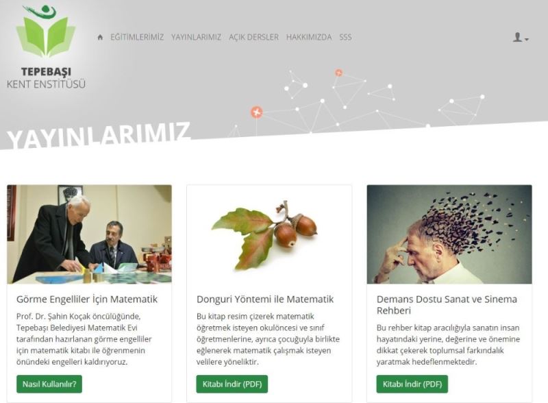Viewport: 548px width, 403px height.
Task: Download Donguri Yöntemi book via Kitabı İndir
Action: coord(232,384)
